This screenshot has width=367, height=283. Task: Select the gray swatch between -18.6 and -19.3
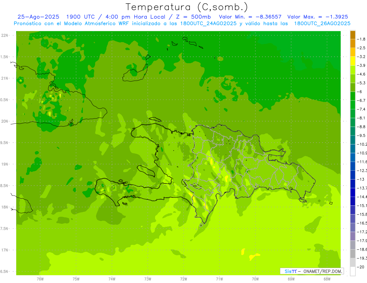click(x=353, y=254)
